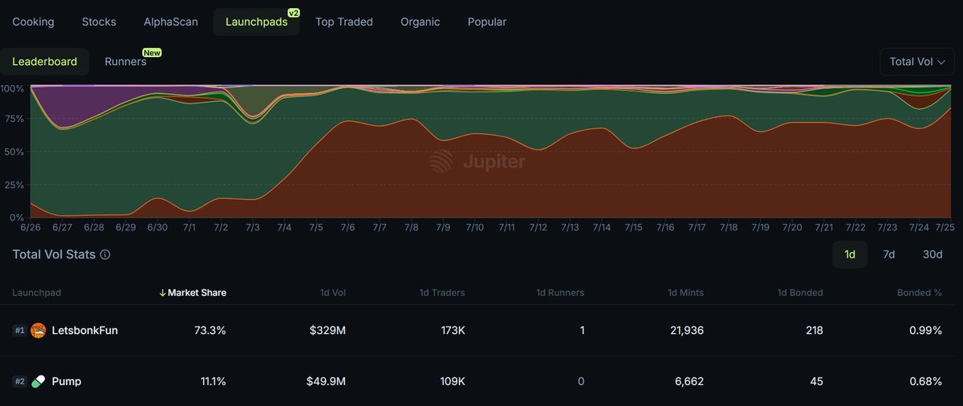Click the $49.9M volume value
The width and height of the screenshot is (963, 406).
324,381
